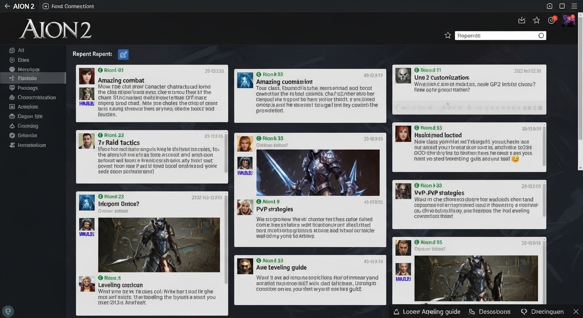Toggle the star left of the search field

coord(448,36)
